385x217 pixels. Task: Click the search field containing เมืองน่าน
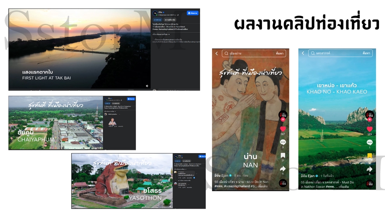(x=254, y=53)
